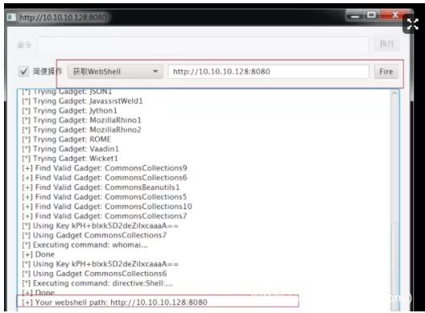This screenshot has width=425, height=313.
Task: Click the Fire button
Action: tap(386, 72)
